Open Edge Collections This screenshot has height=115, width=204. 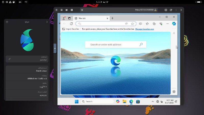click(154, 24)
